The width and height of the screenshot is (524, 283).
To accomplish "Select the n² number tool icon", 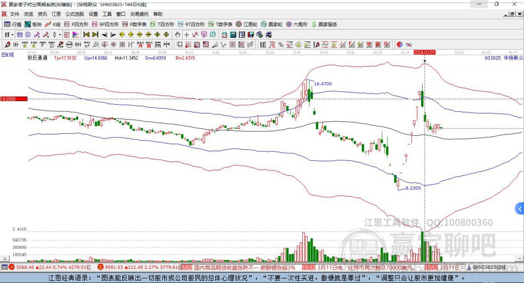I will tap(87, 45).
